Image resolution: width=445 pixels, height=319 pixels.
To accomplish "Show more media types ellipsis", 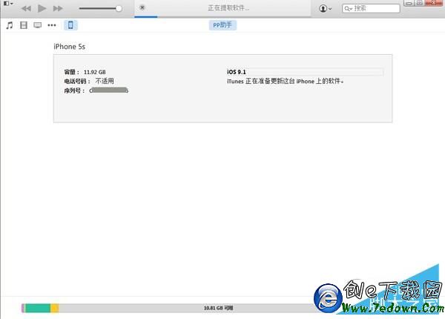I will coord(52,25).
